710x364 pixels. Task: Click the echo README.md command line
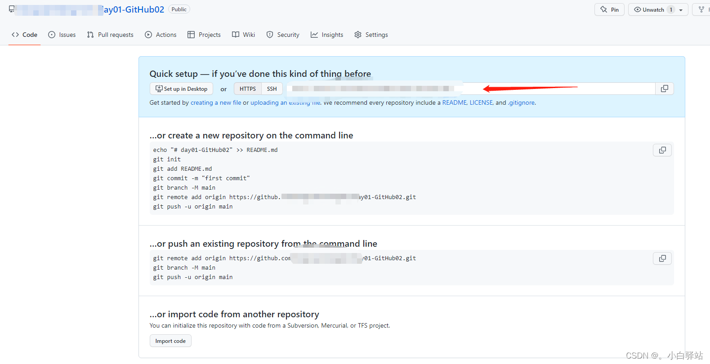[215, 150]
